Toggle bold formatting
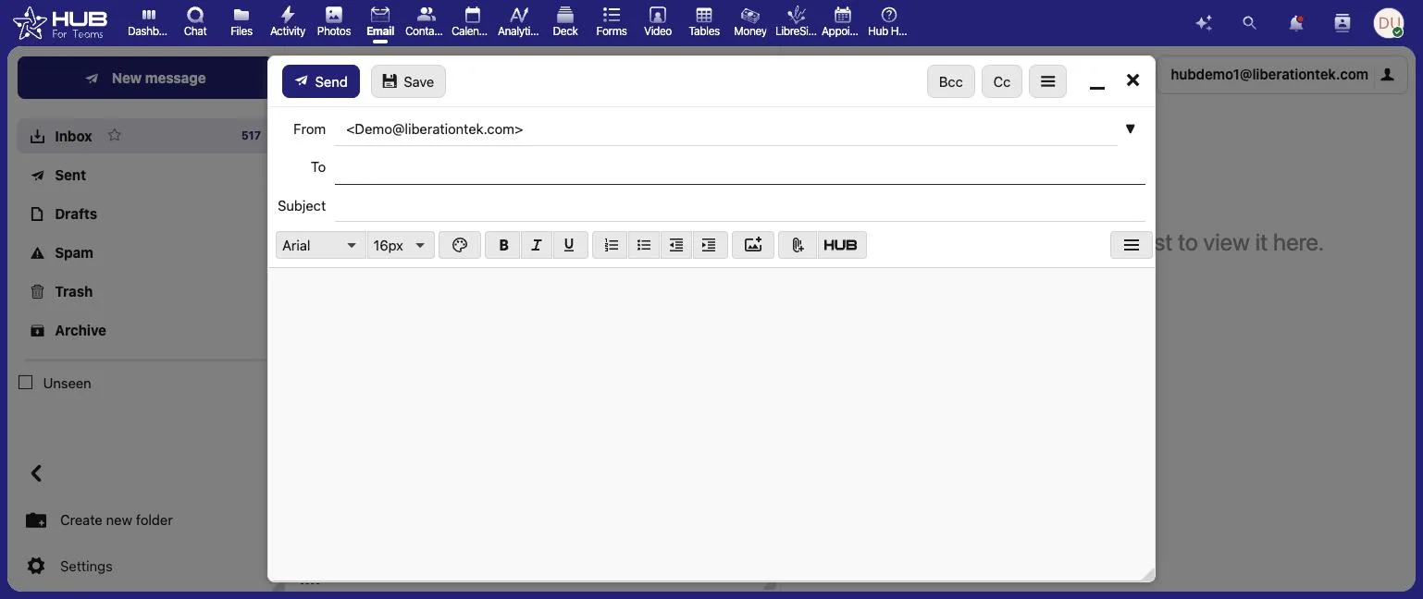This screenshot has width=1423, height=599. (503, 245)
